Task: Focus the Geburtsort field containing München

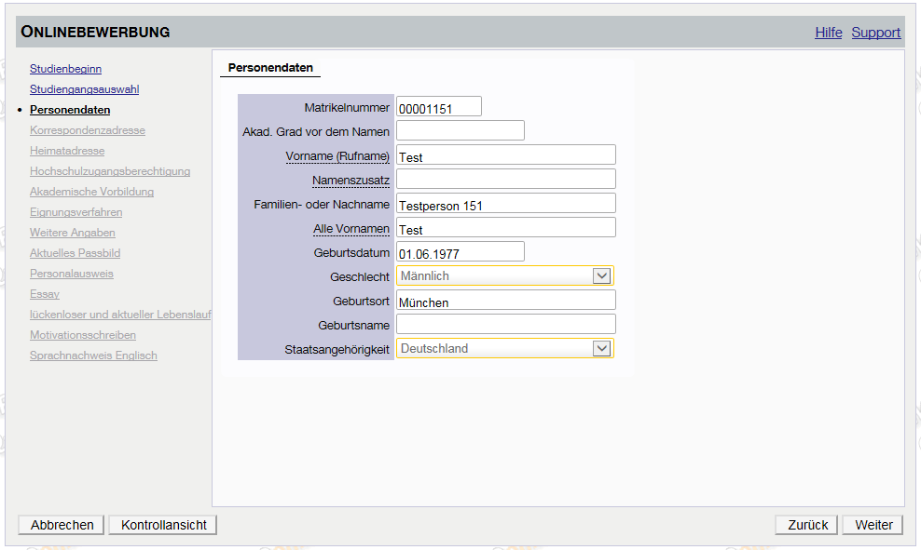Action: (505, 301)
